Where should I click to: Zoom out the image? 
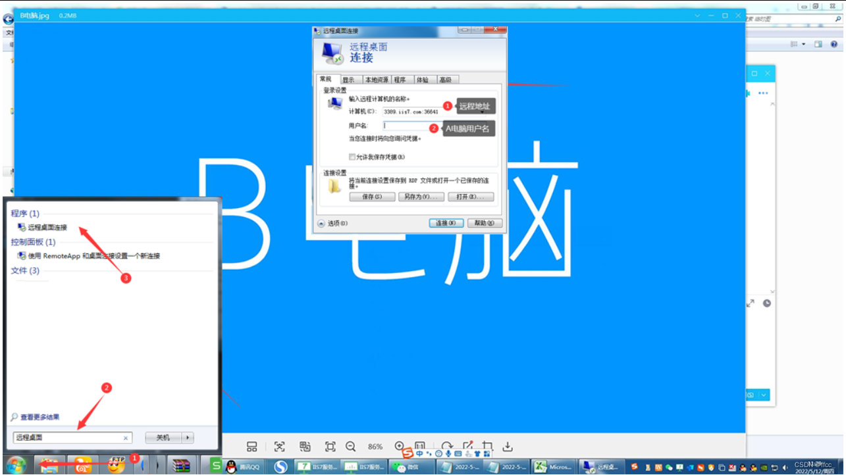tap(351, 447)
